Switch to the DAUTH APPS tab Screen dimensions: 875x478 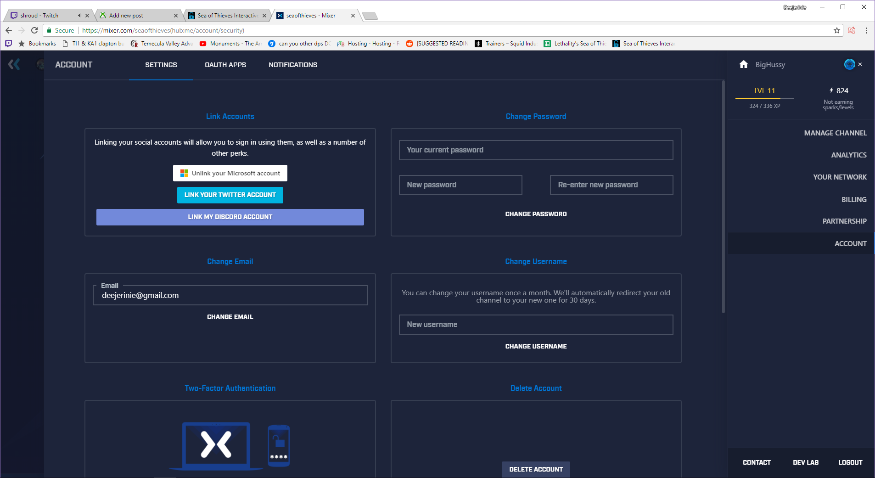[225, 65]
